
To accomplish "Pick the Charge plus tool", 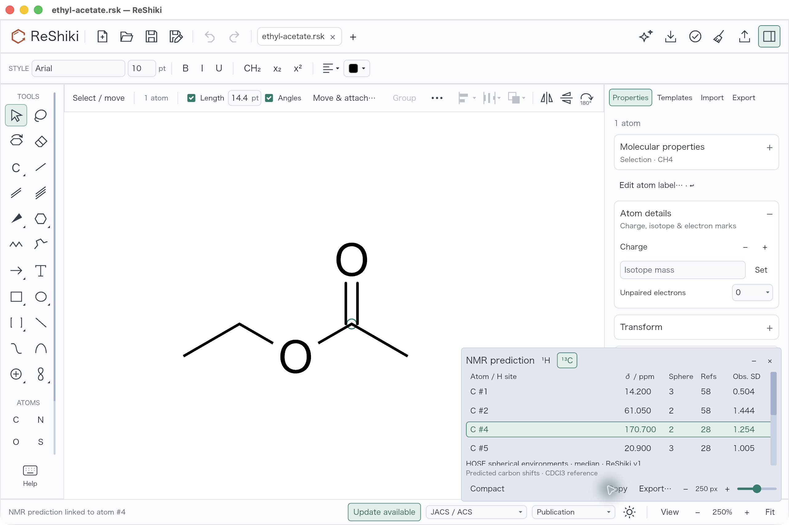I will click(16, 374).
